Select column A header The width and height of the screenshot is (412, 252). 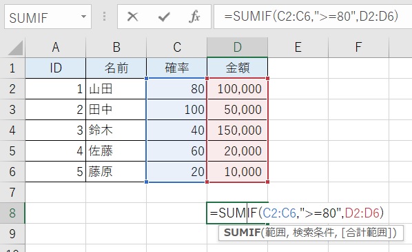(x=55, y=48)
